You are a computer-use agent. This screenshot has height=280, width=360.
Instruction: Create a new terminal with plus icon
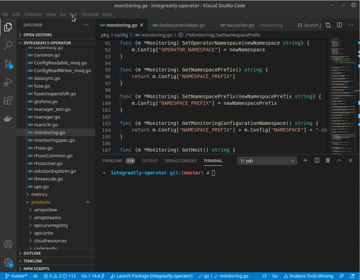click(305, 160)
